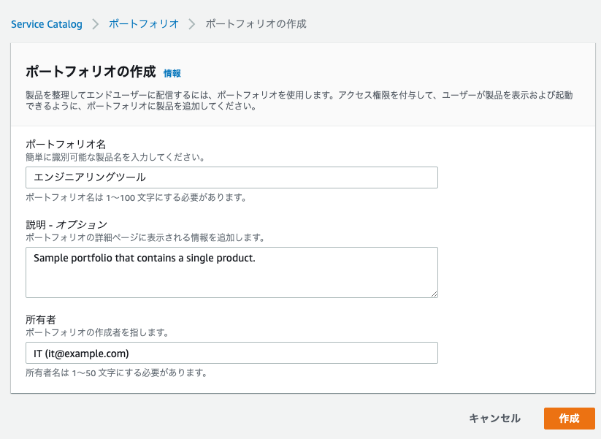Click the chevron separator before ポートフォリオの作成 breadcrumb
This screenshot has width=601, height=439.
[x=192, y=24]
